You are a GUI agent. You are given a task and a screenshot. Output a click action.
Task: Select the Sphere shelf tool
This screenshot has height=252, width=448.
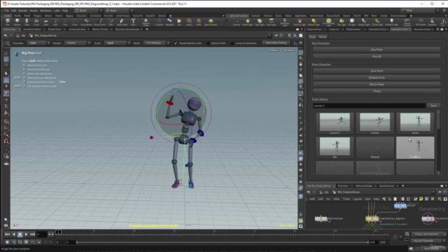coord(17,22)
